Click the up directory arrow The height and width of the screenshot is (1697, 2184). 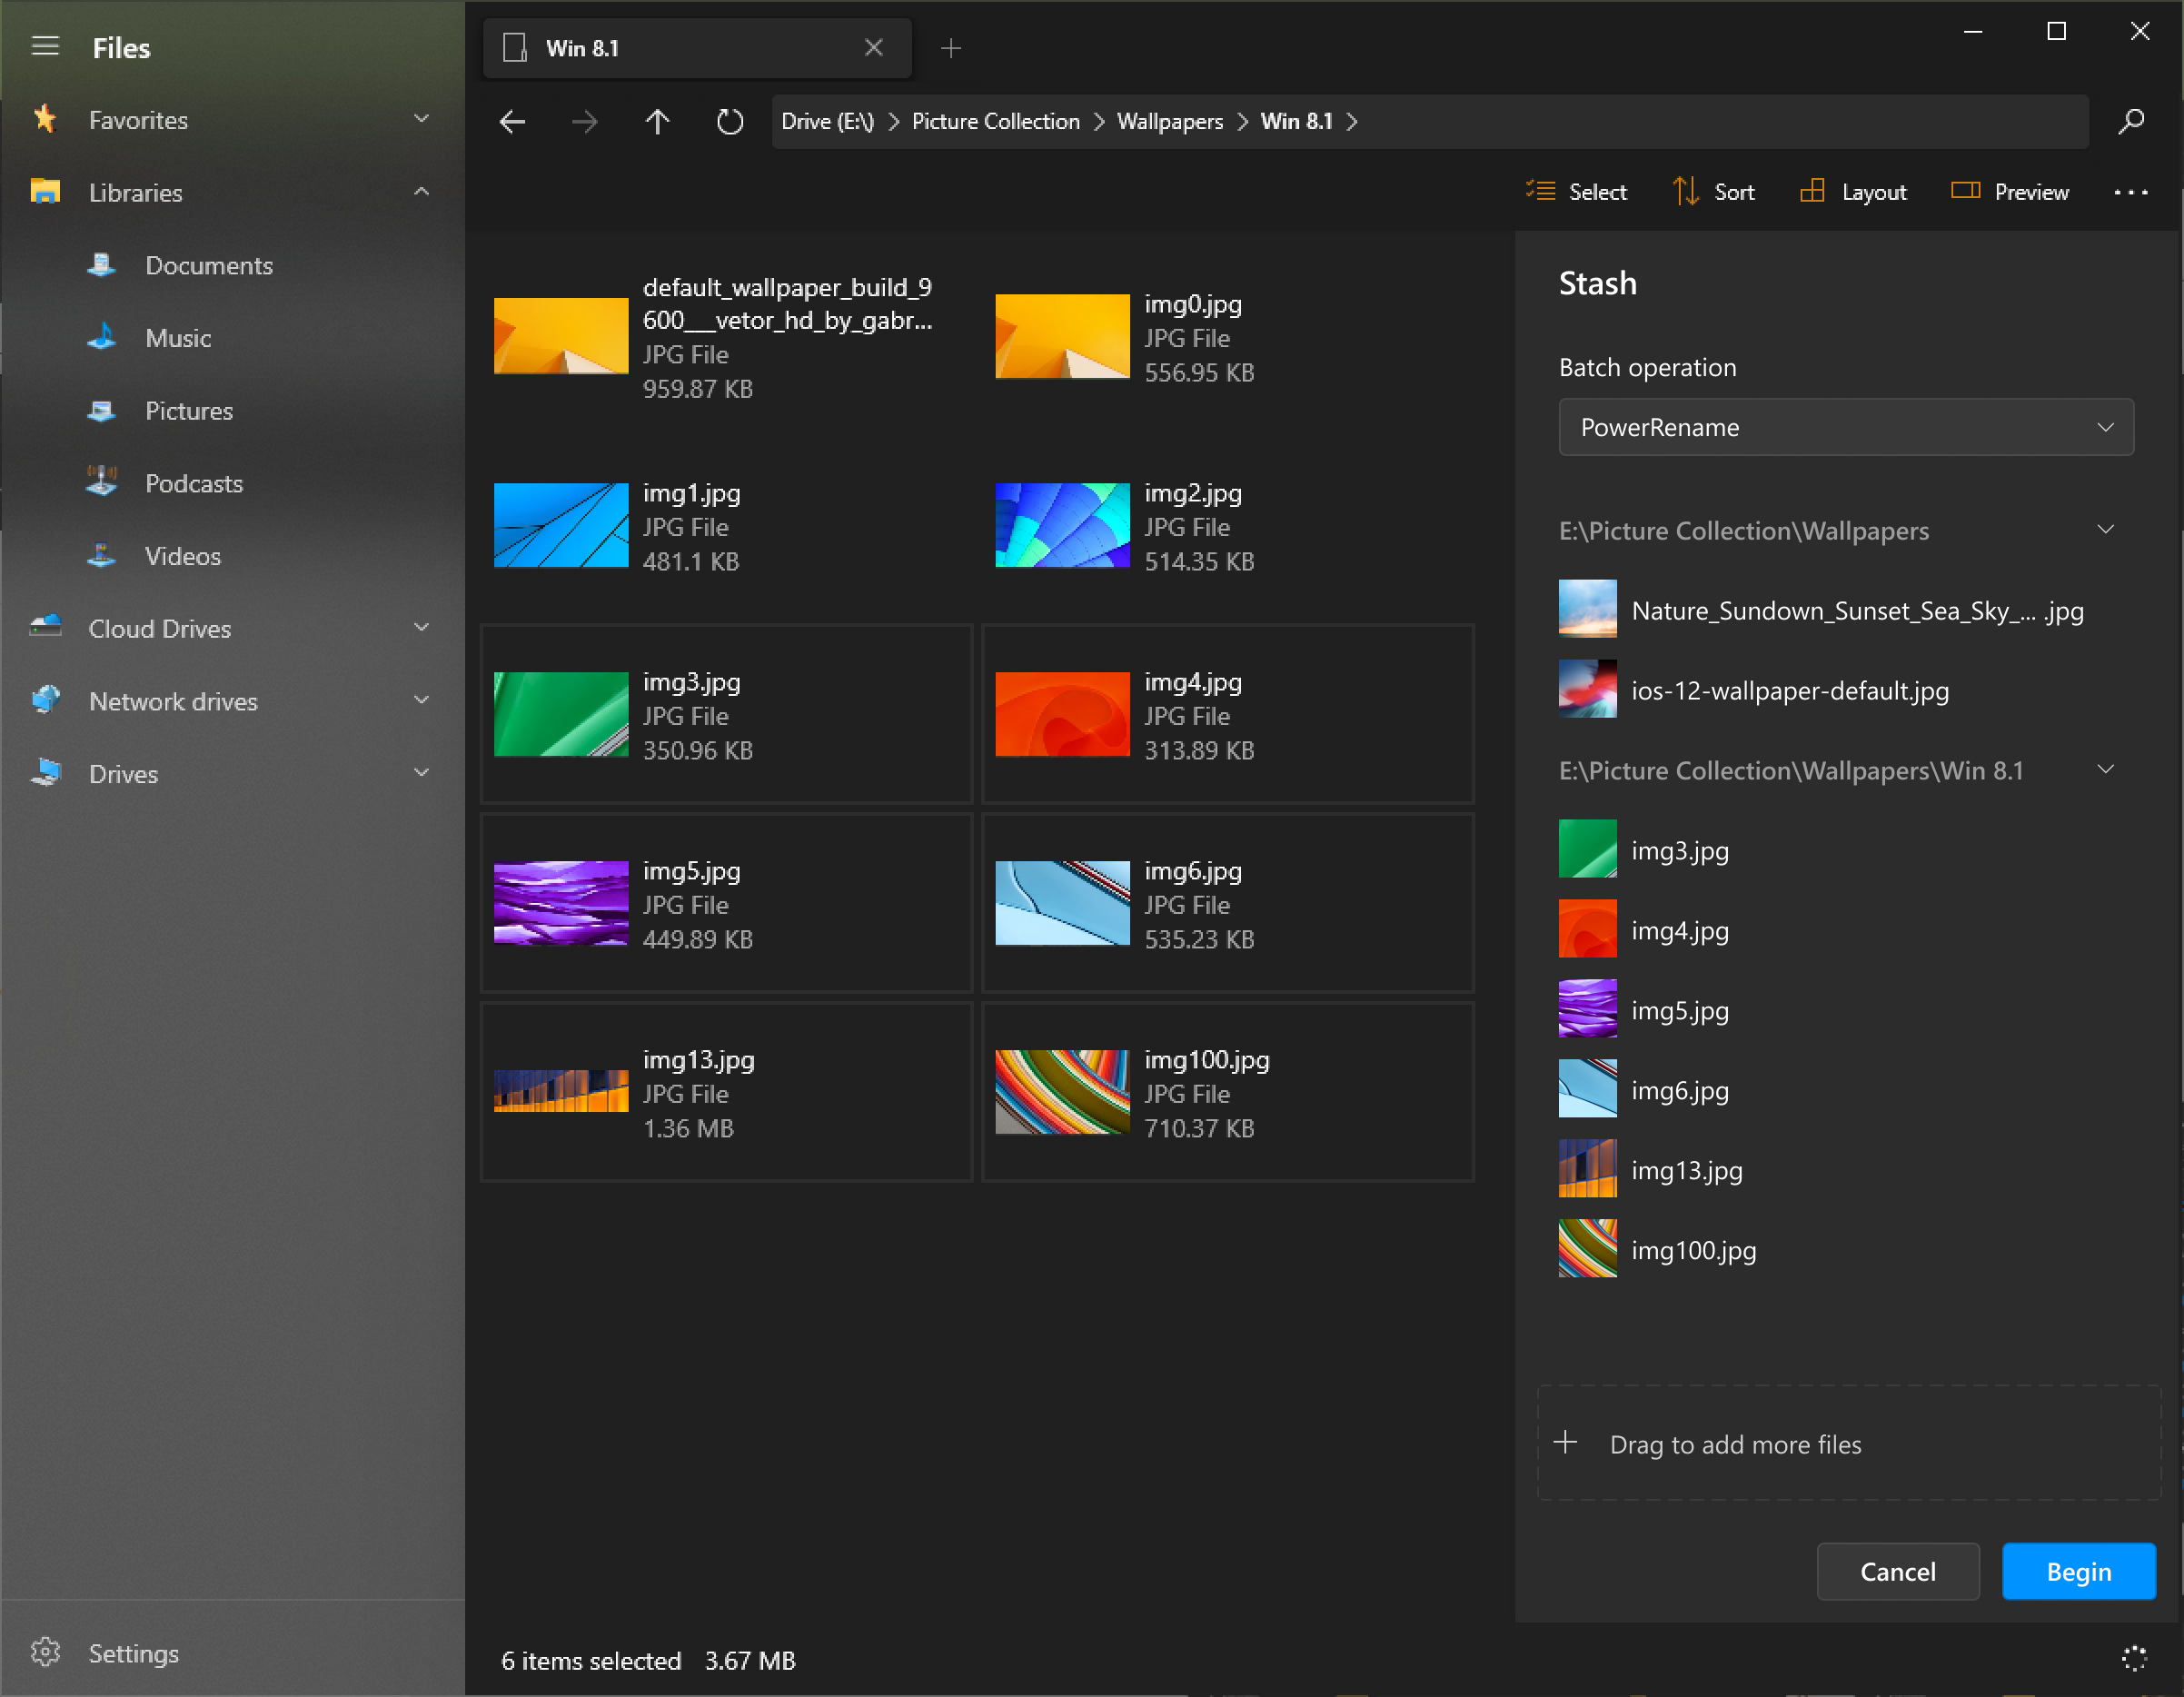[657, 122]
